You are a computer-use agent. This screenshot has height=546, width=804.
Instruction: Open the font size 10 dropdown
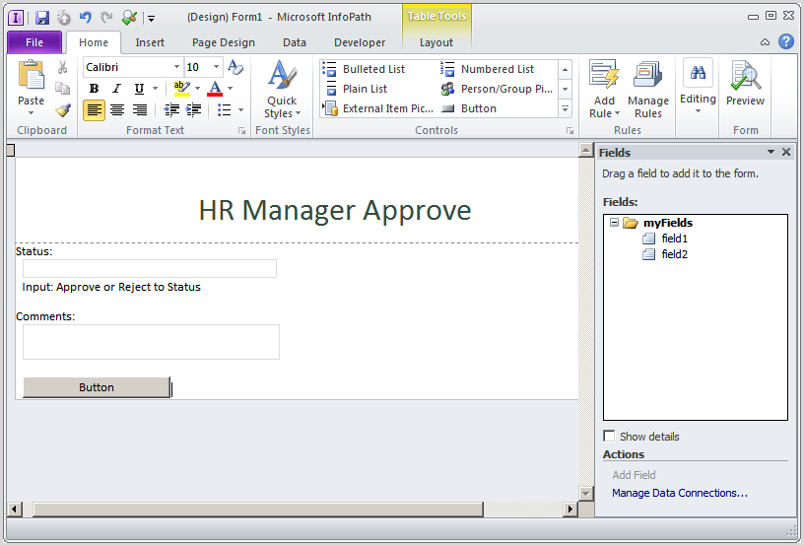[217, 67]
